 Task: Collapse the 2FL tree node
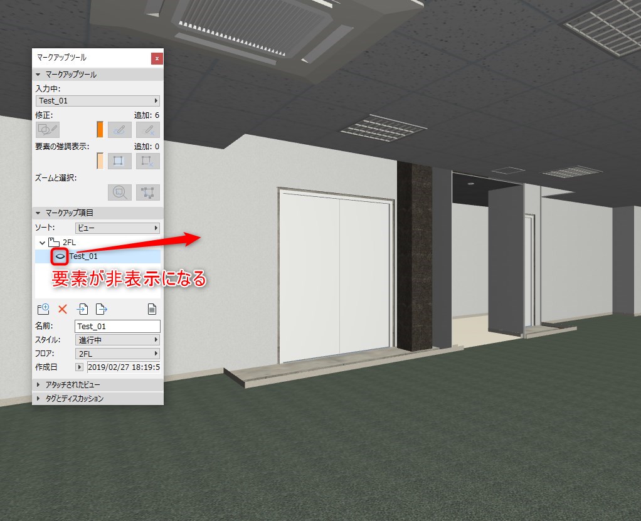click(41, 243)
